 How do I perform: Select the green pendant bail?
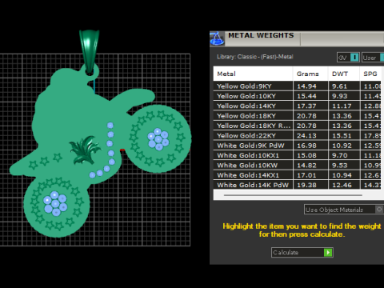pyautogui.click(x=89, y=50)
